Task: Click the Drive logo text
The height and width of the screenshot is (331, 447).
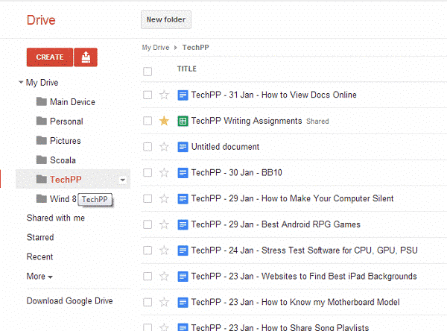Action: [41, 20]
